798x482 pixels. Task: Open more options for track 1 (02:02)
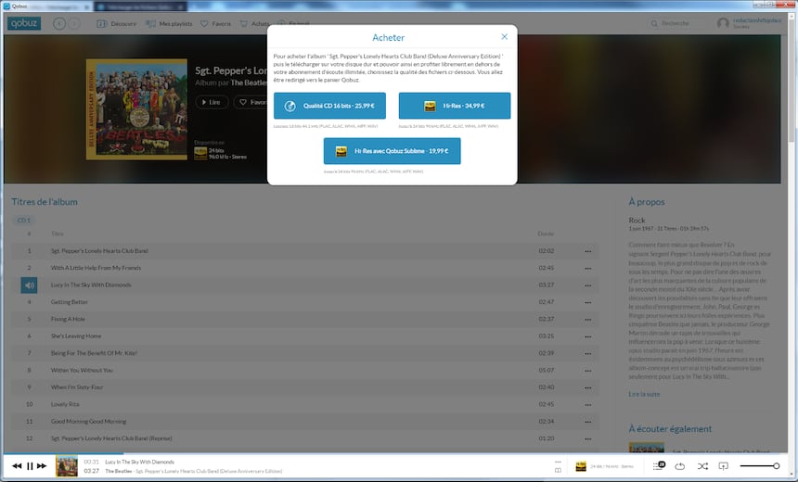(x=587, y=251)
